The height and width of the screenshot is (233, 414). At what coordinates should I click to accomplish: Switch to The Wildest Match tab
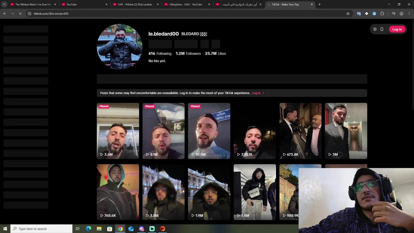click(x=33, y=5)
